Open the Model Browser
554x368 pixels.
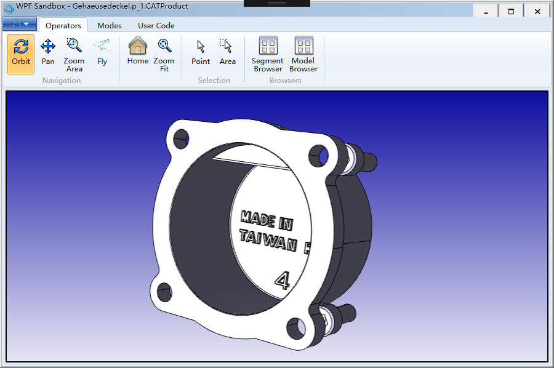(x=303, y=54)
